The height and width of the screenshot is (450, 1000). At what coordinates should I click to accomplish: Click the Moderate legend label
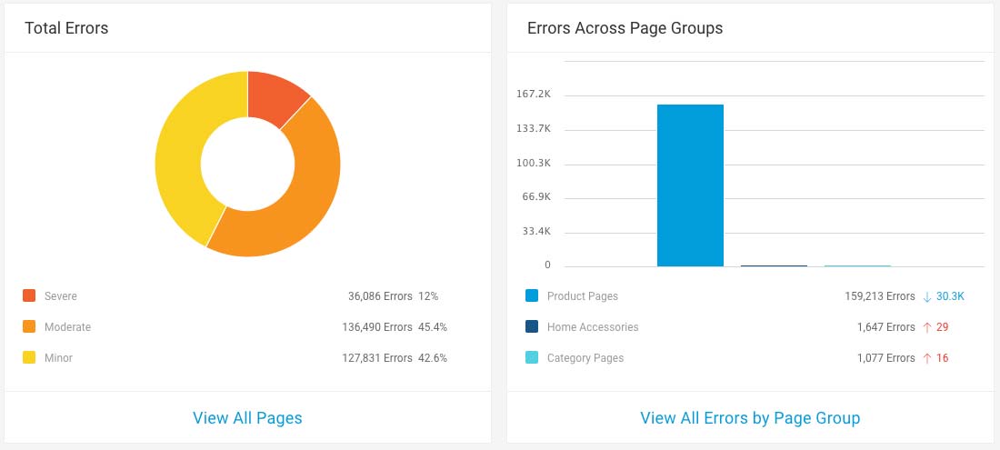(x=67, y=327)
